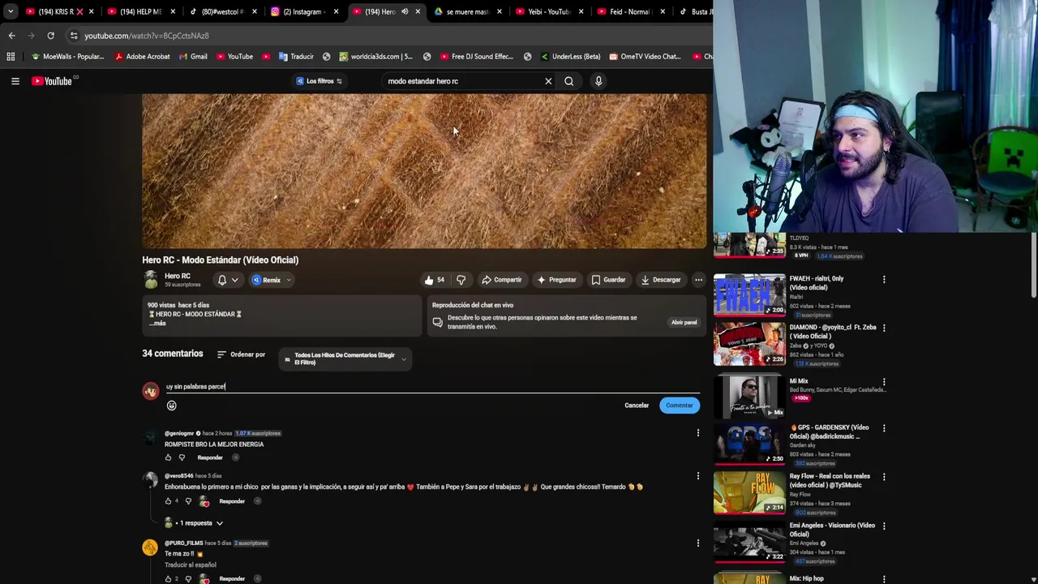Click Abrir panel for chat replay

click(x=684, y=323)
